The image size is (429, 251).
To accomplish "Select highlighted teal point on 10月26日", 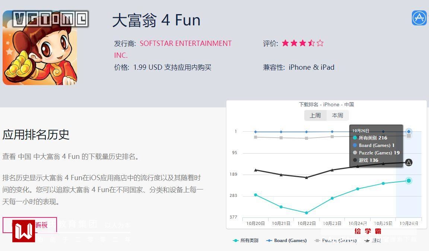I will coord(409,181).
